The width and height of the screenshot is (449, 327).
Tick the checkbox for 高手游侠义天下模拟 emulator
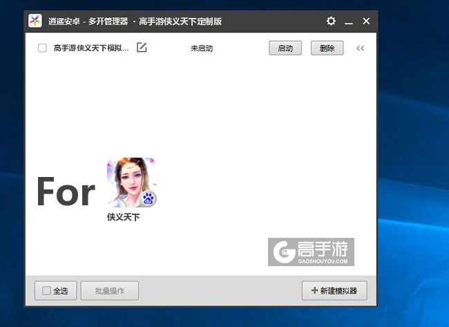(x=42, y=48)
